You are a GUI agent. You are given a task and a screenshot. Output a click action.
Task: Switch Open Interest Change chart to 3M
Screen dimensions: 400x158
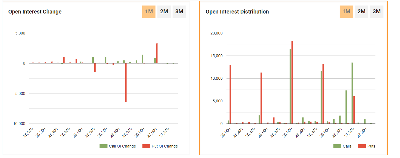coord(179,12)
